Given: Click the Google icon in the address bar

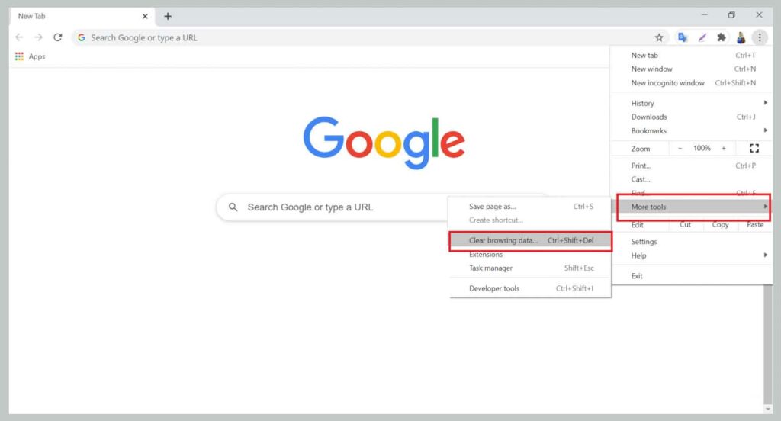Looking at the screenshot, I should [x=82, y=37].
